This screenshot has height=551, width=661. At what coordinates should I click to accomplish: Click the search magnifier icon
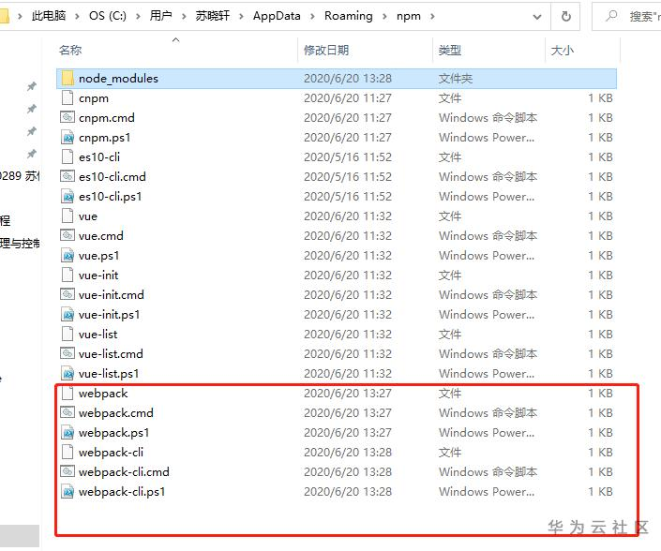611,16
